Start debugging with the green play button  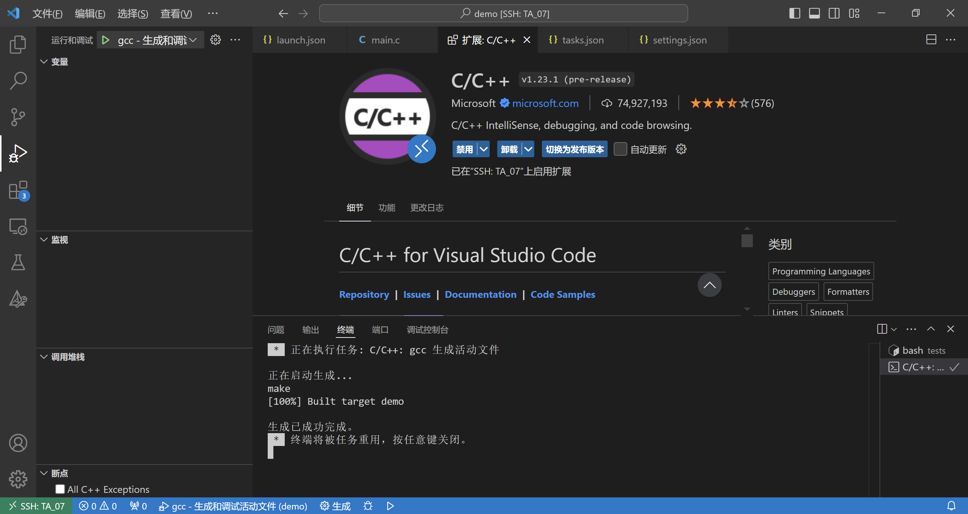click(x=105, y=40)
